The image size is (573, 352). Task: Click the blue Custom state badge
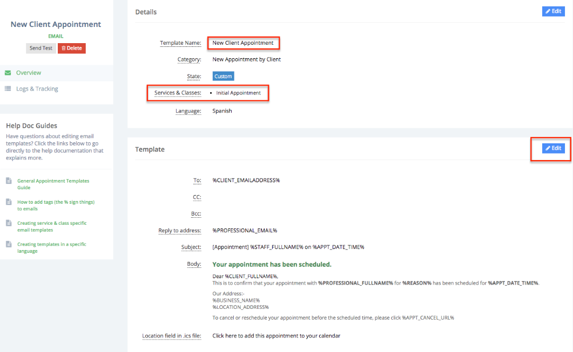[x=223, y=77]
